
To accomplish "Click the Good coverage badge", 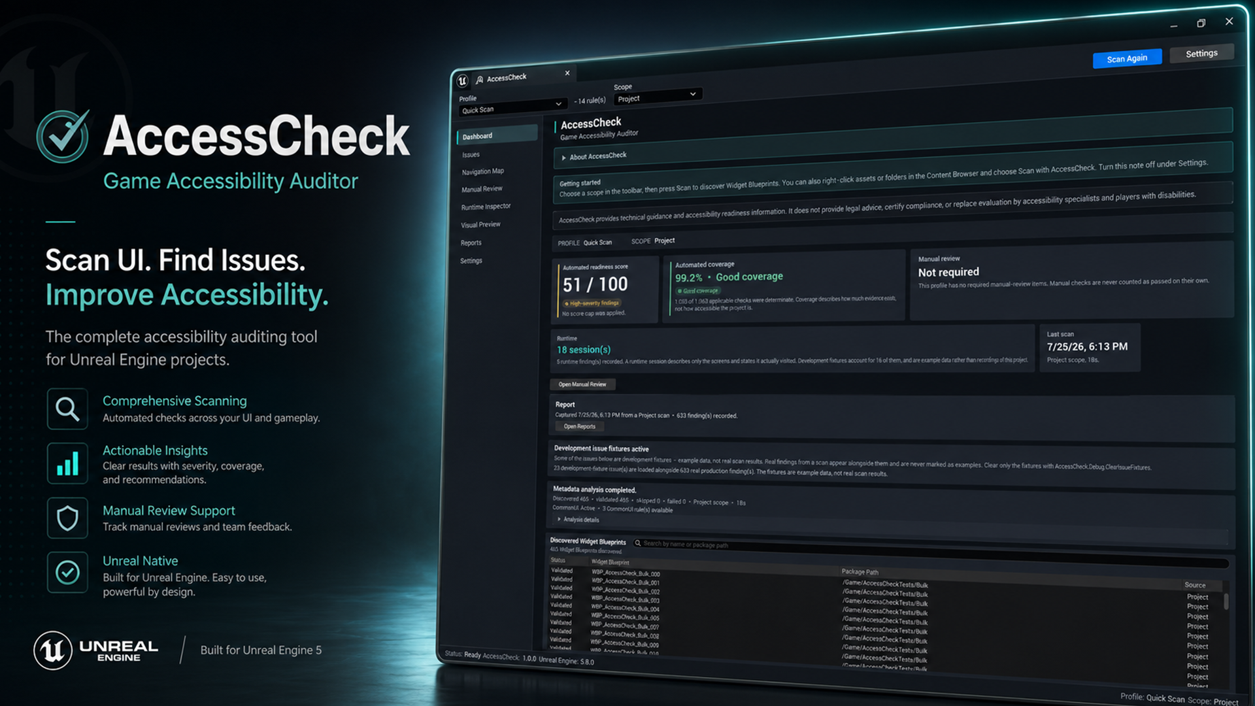I will tap(698, 291).
